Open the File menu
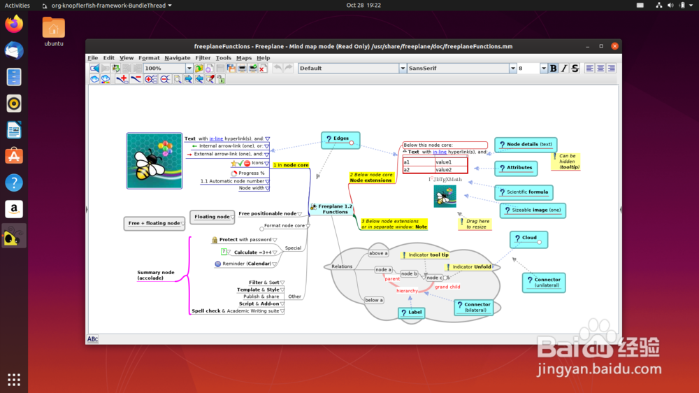699x393 pixels. click(x=93, y=58)
